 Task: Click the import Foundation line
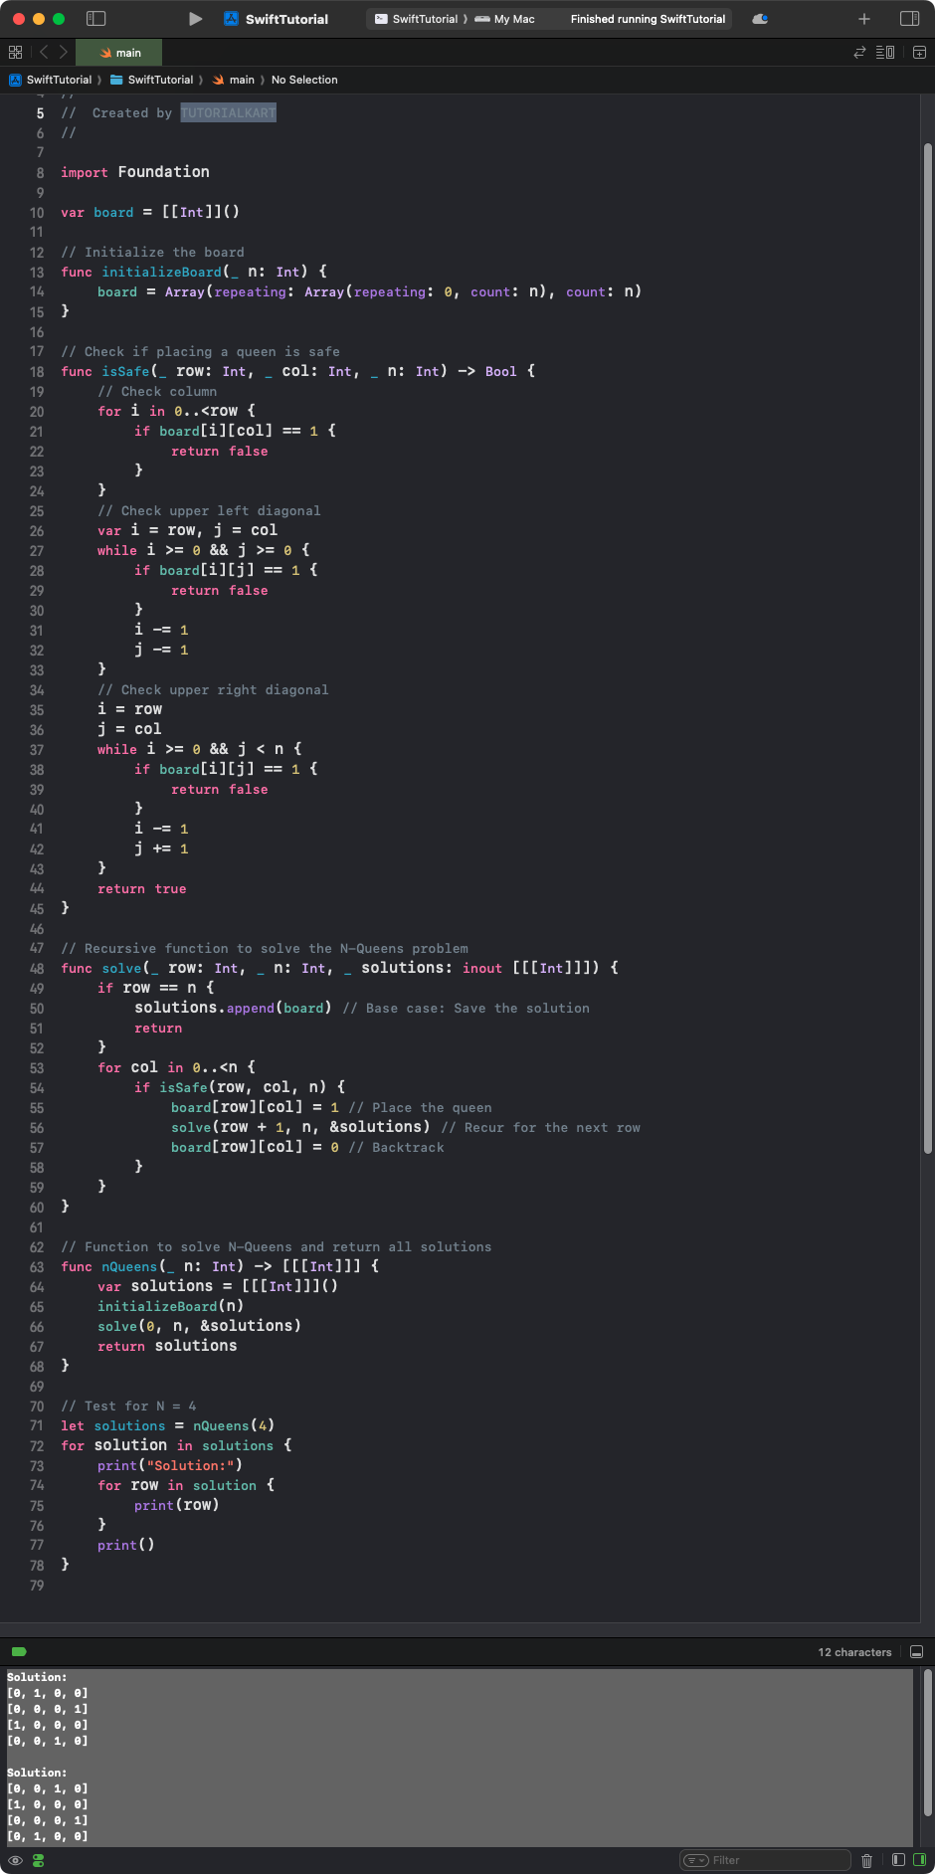(135, 172)
